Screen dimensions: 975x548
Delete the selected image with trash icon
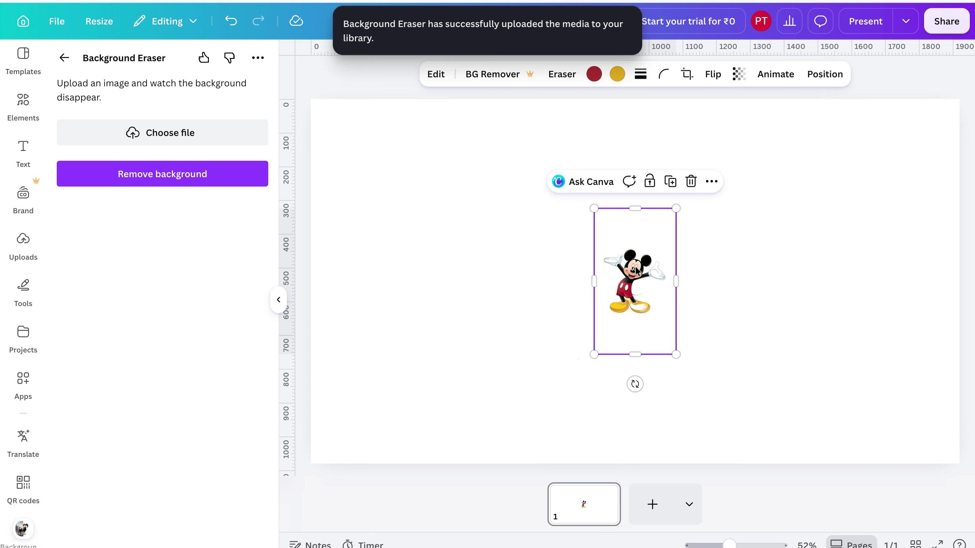[x=691, y=181]
